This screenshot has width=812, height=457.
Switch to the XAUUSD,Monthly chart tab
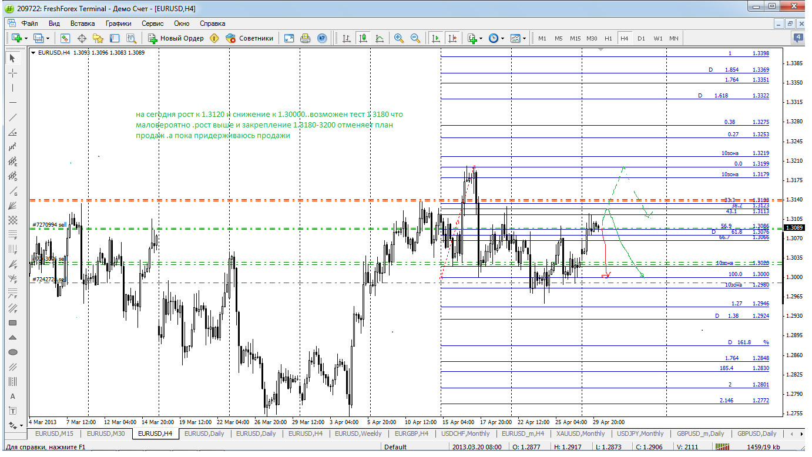(x=581, y=434)
